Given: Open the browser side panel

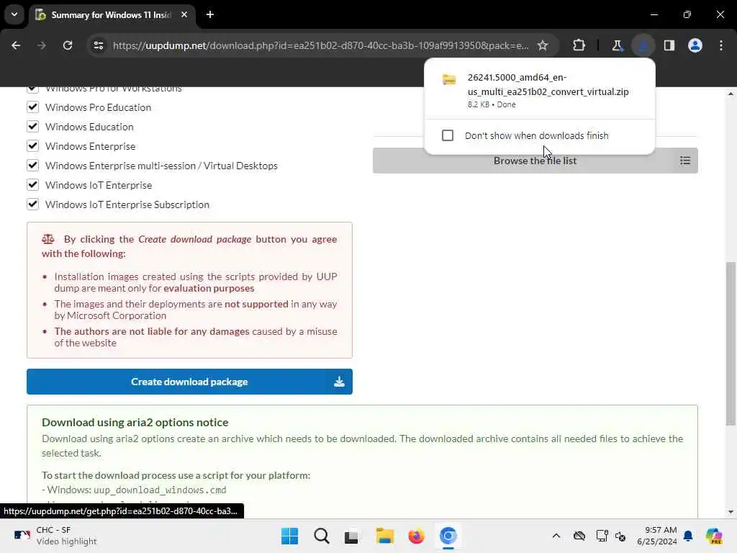Looking at the screenshot, I should pos(669,45).
